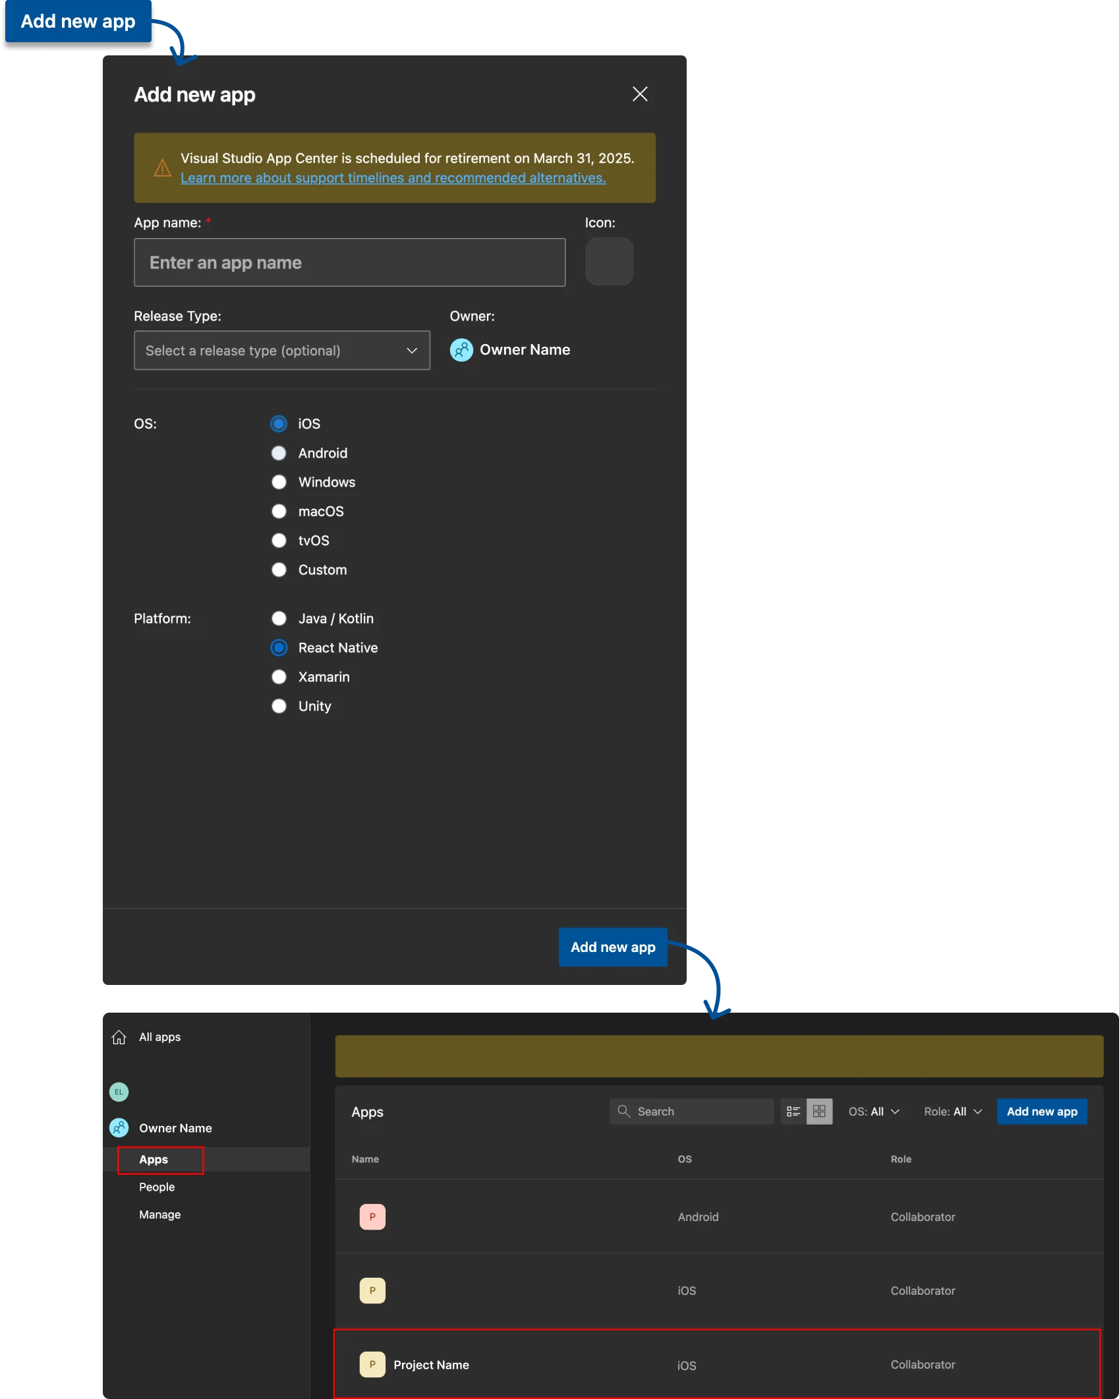Click the P icon of the unnamed iOS app
1119x1399 pixels.
372,1291
